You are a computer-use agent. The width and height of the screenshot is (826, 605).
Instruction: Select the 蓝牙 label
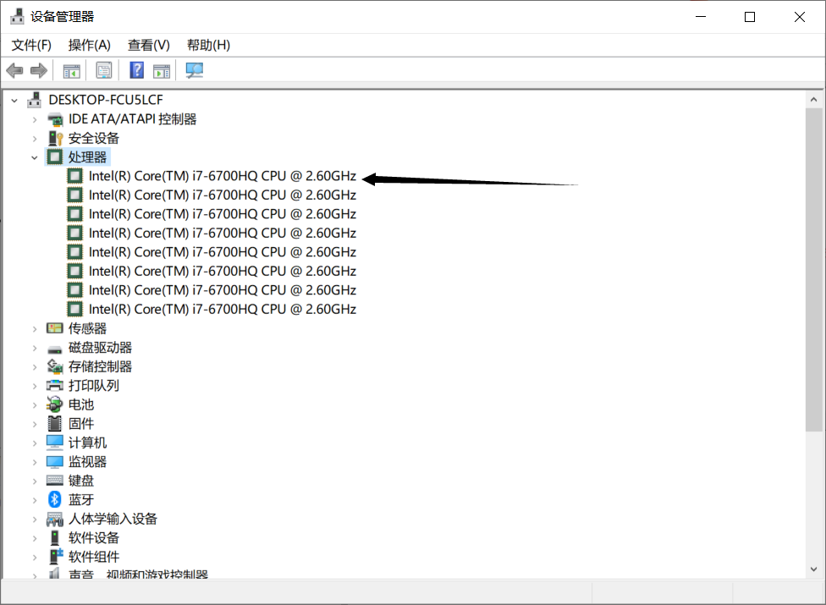pos(81,499)
